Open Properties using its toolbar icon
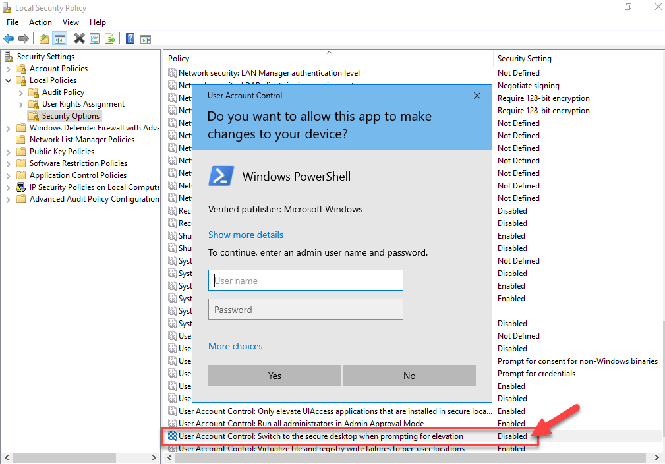Viewport: 665px width, 464px height. 93,38
